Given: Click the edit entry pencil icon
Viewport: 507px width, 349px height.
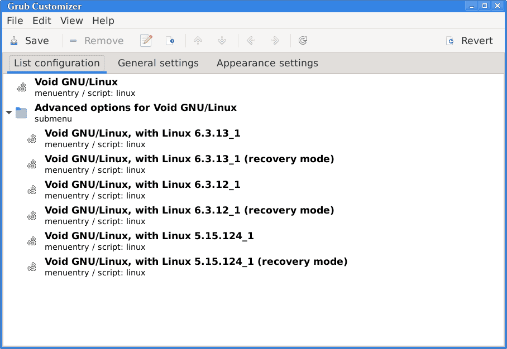Looking at the screenshot, I should [x=146, y=41].
